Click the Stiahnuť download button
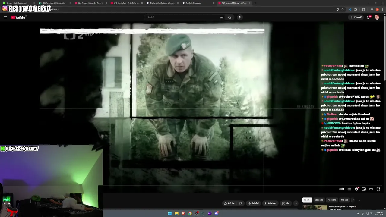The height and width of the screenshot is (217, 386). tap(270, 203)
